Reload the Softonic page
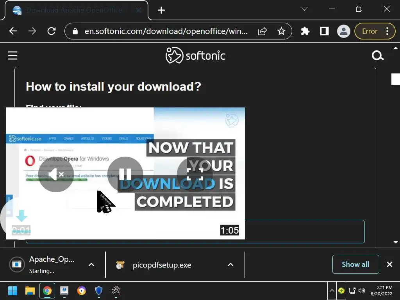 (52, 31)
